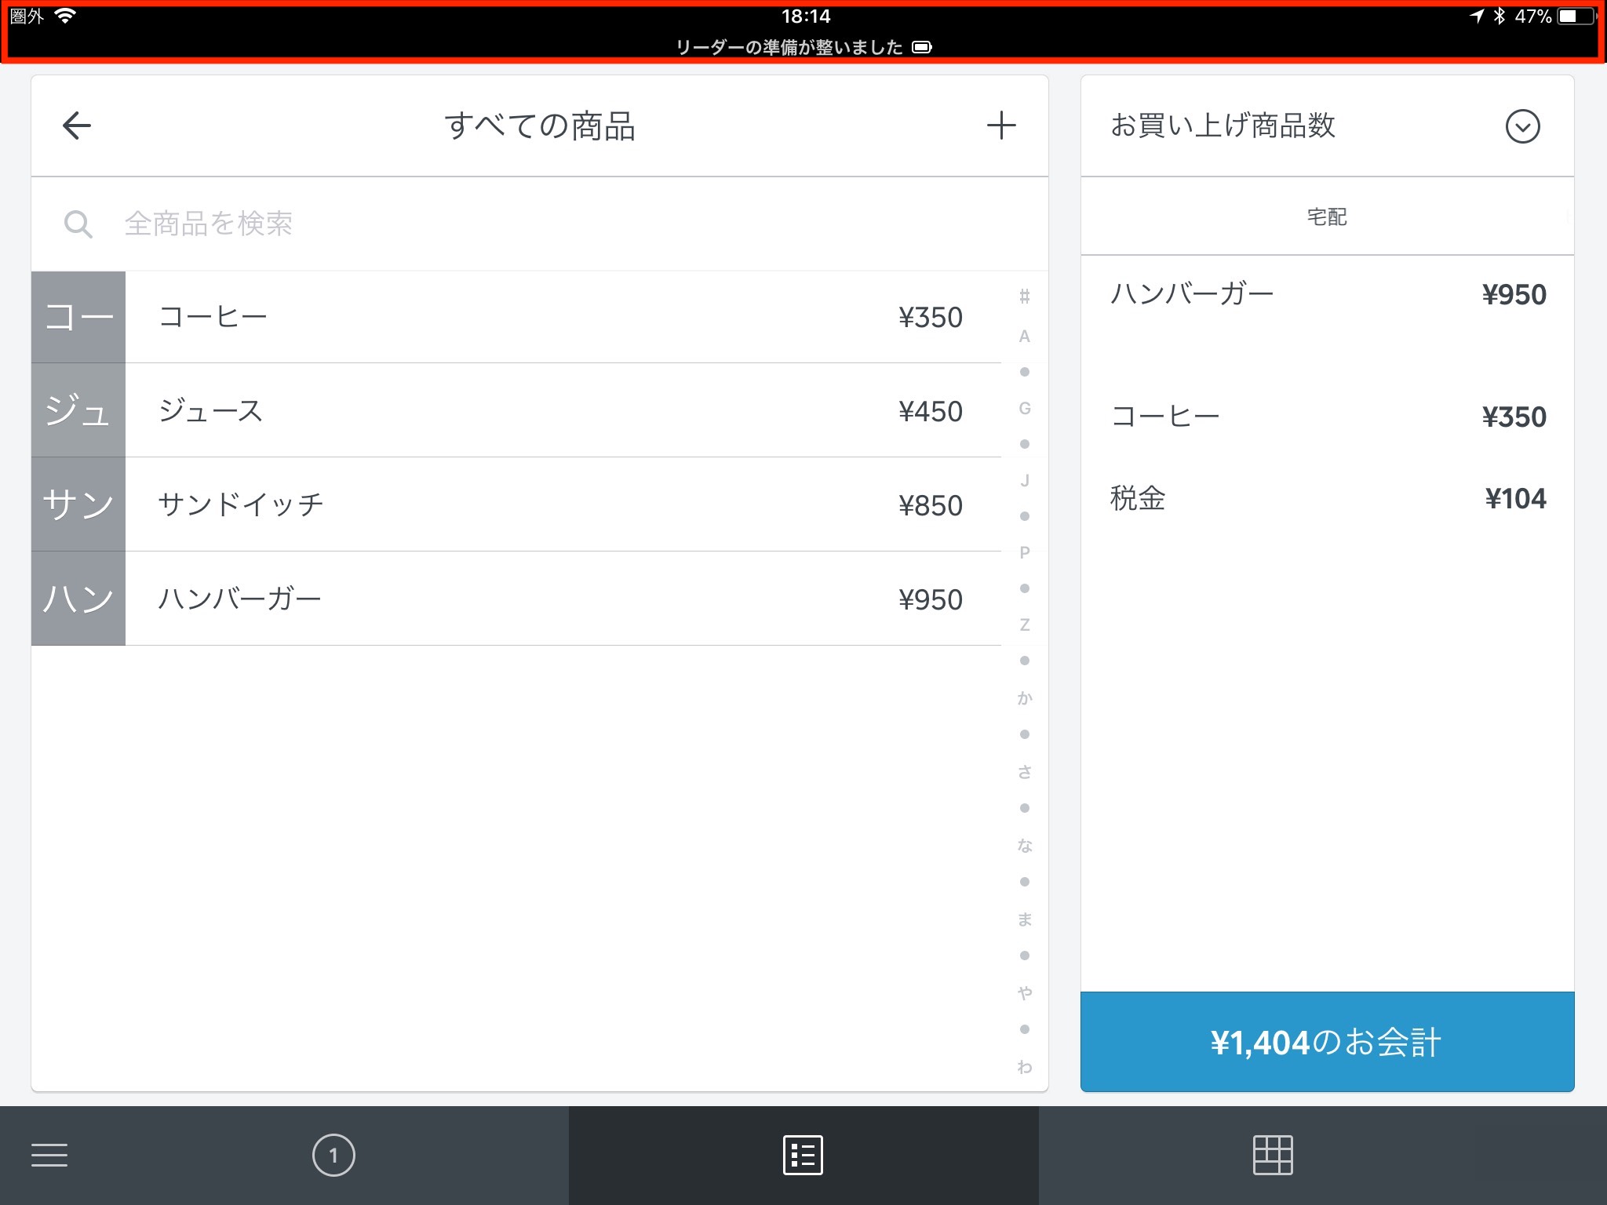Tap the search magnifier icon

[x=78, y=224]
